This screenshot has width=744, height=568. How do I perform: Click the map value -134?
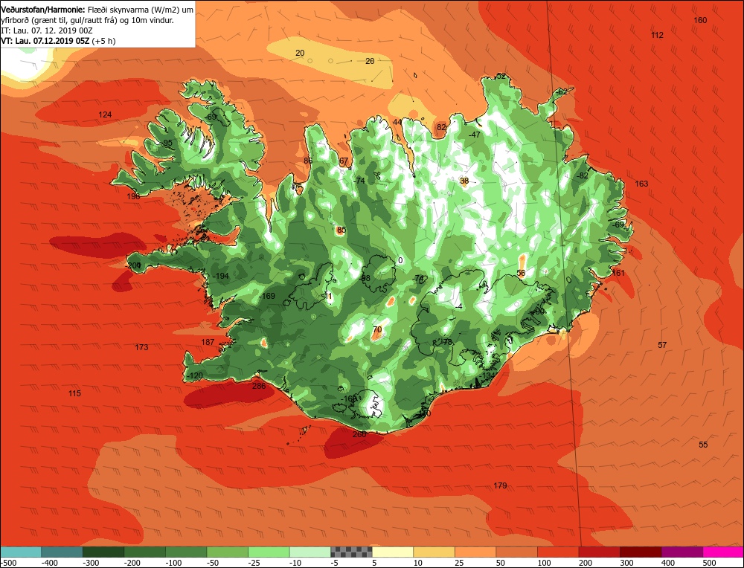coord(487,375)
